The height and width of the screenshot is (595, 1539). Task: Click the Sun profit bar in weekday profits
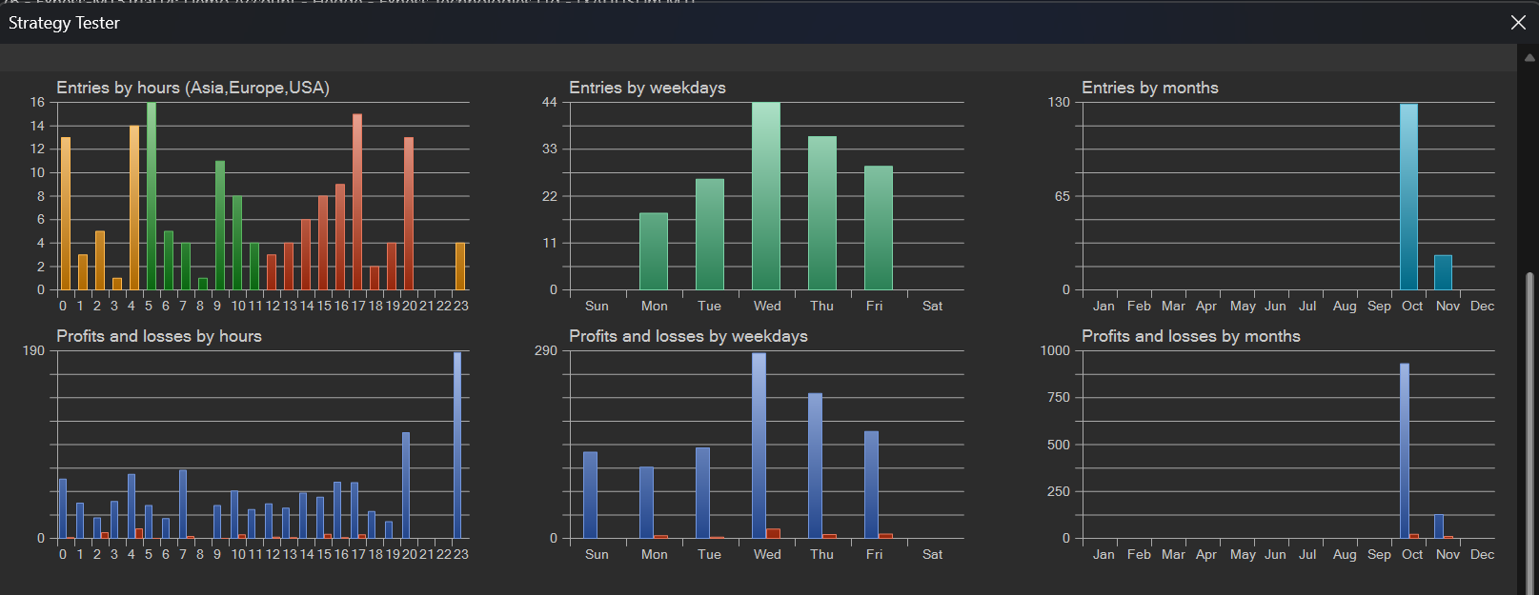click(590, 495)
